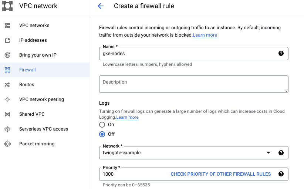The image size is (304, 189).
Task: Click the Shared VPC sidebar icon
Action: (x=7, y=114)
